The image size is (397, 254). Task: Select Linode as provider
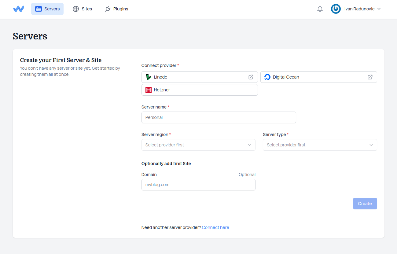coord(200,77)
